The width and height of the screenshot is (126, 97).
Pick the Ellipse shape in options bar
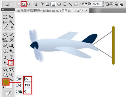(59, 4)
